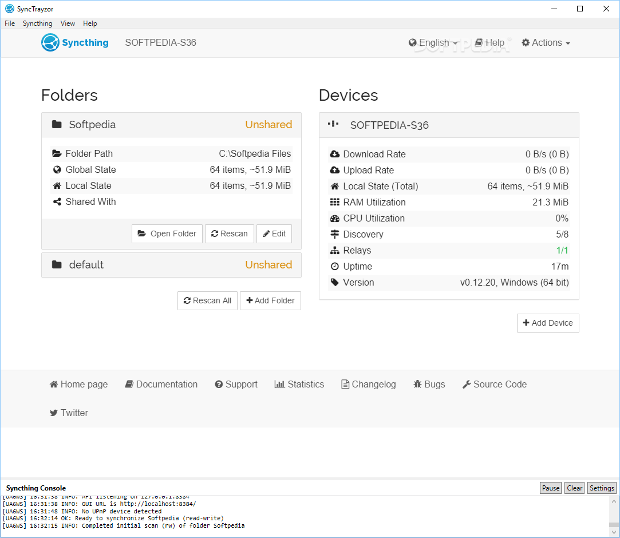Viewport: 620px width, 538px height.
Task: Click the Help link in the navbar
Action: point(489,43)
